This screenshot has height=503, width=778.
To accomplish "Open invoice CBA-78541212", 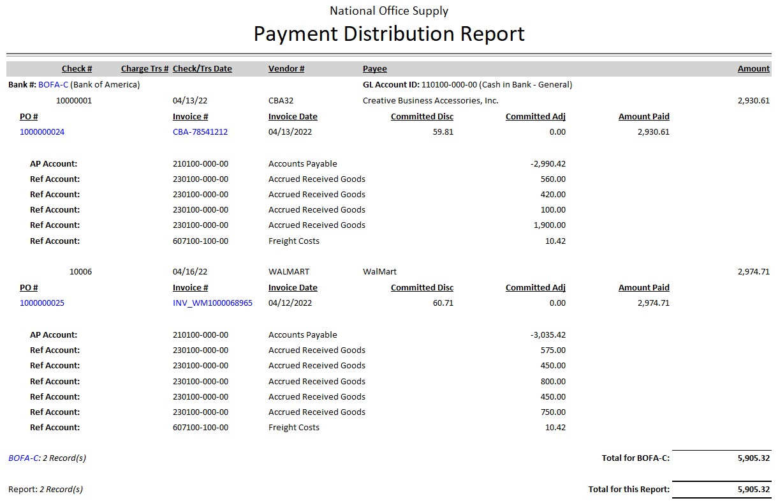I will (200, 132).
